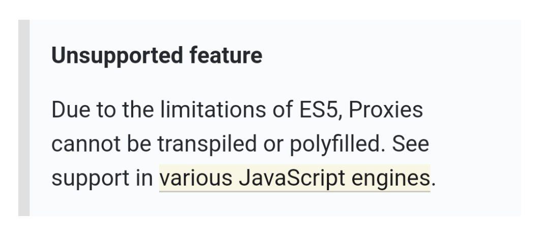Click the word "transpiled" in the paragraph
The width and height of the screenshot is (549, 247).
[207, 144]
